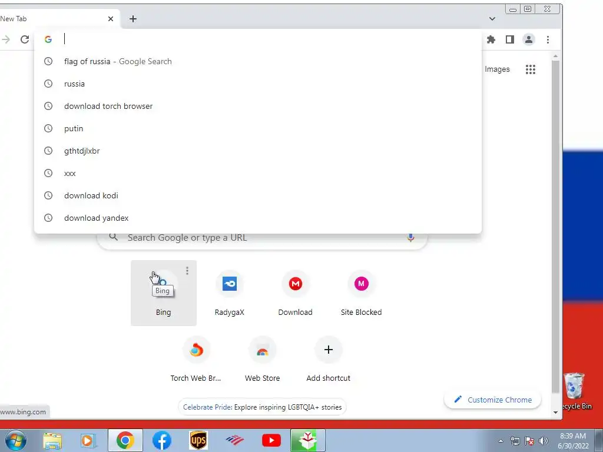Viewport: 603px width, 452px height.
Task: Open the Download shortcut icon
Action: tap(296, 284)
